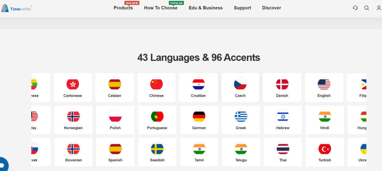
Task: Open customer support headset icon
Action: (x=355, y=8)
